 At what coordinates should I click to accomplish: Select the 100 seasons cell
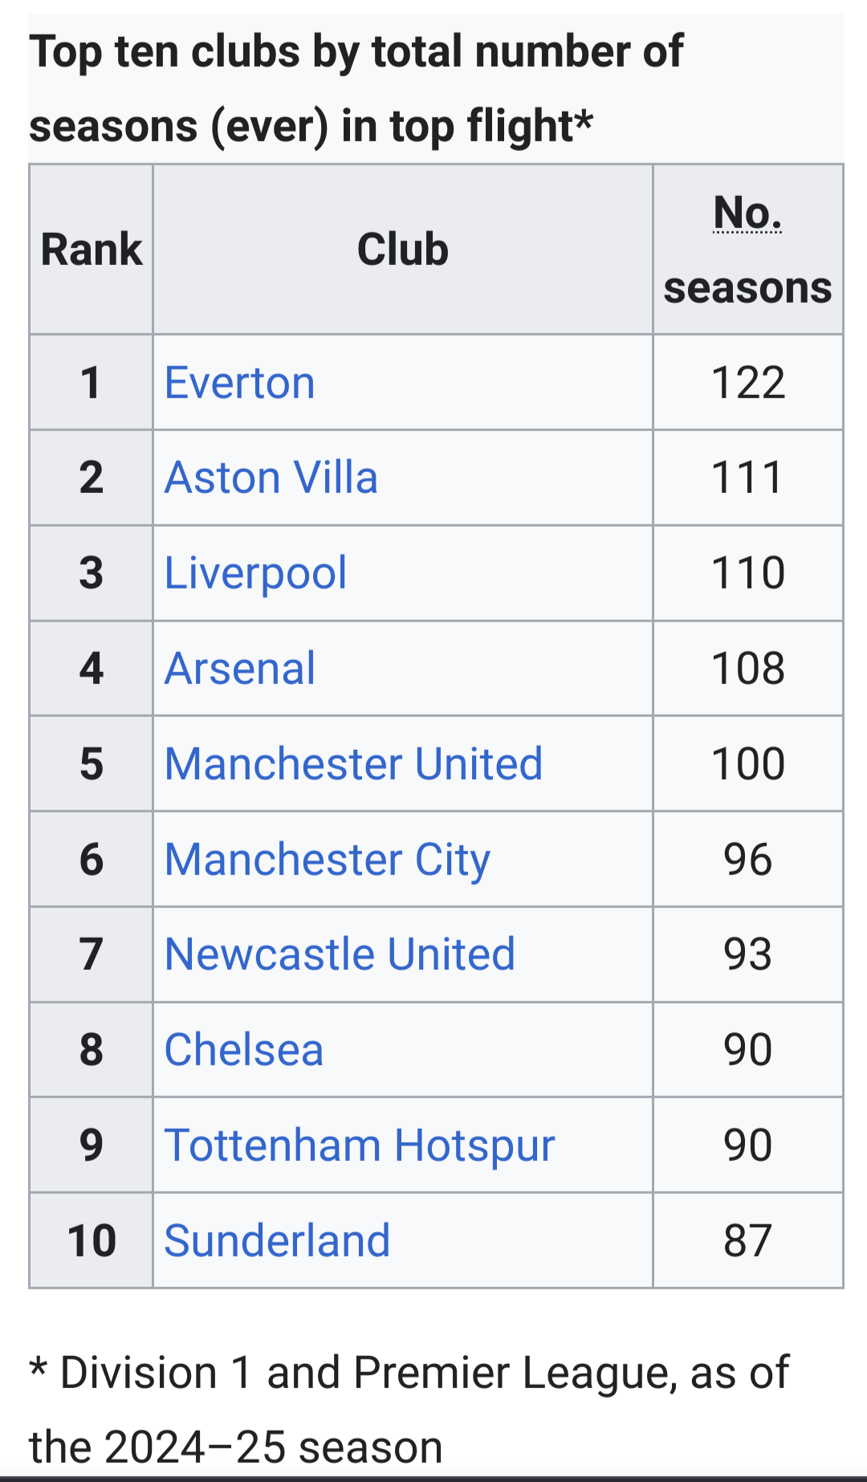coord(747,763)
